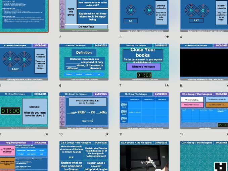Viewport: 228px width, 171px height.
Task: Choose the Discuss video slide thumbnail
Action: coord(24,111)
